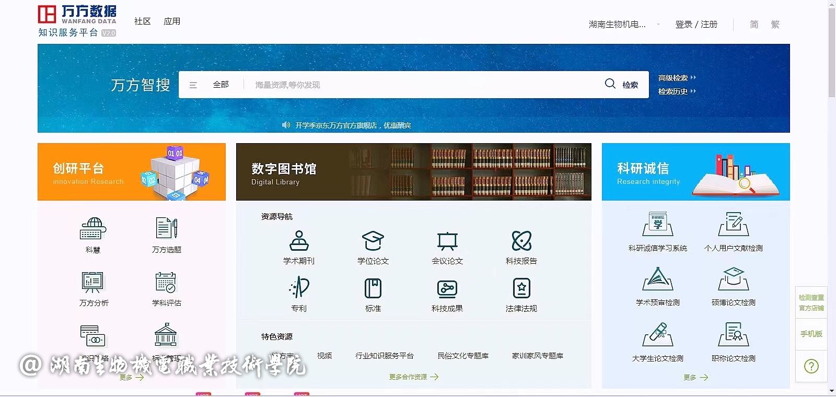
Task: Open the 社区 menu item
Action: point(142,21)
